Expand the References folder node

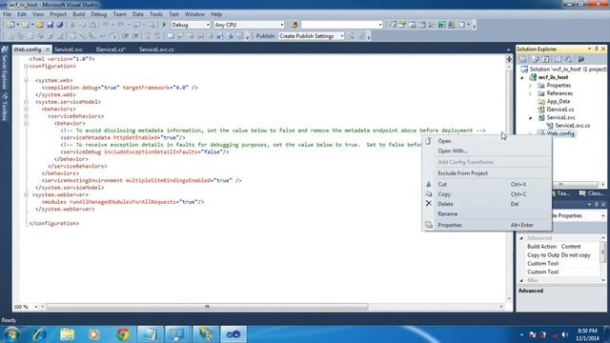pyautogui.click(x=531, y=93)
